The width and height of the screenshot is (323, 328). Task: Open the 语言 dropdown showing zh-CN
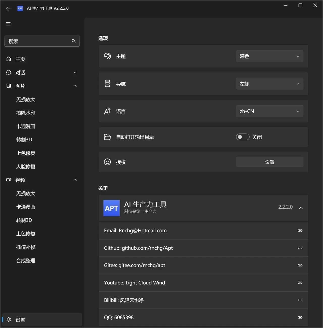click(270, 111)
